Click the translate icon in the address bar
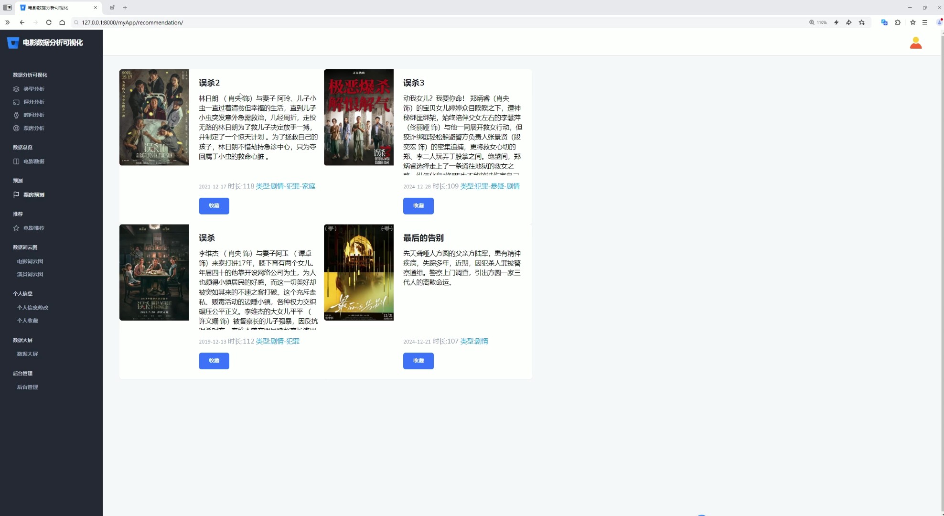 pyautogui.click(x=884, y=22)
